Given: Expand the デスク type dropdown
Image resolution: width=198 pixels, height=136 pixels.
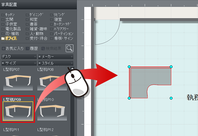Looking at the screenshot, I should pos(19,57).
